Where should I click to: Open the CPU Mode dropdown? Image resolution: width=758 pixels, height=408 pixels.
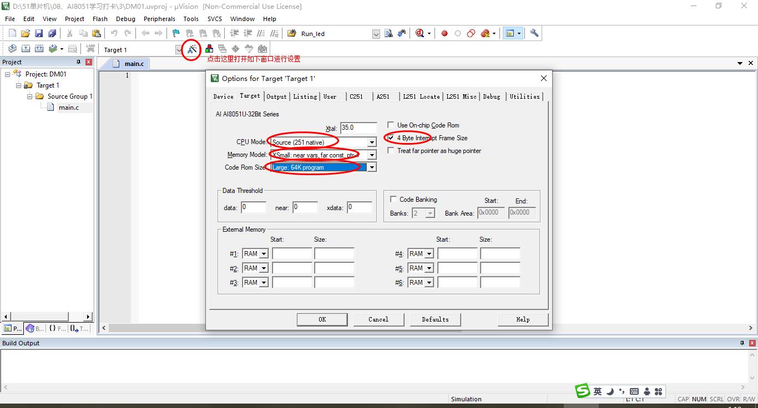coord(372,142)
